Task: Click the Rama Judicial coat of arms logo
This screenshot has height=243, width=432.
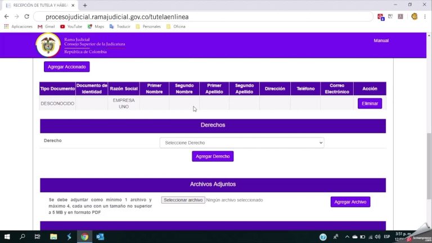Action: 48,44
